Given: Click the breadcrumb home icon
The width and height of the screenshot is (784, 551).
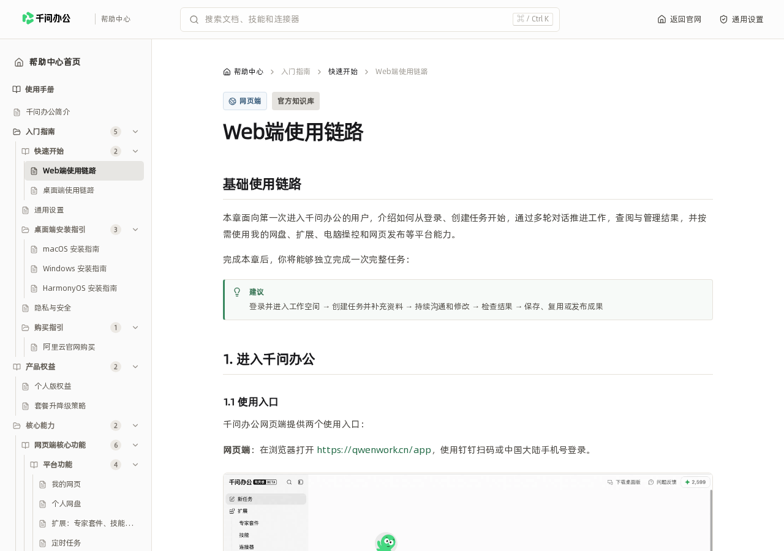Looking at the screenshot, I should (x=227, y=72).
